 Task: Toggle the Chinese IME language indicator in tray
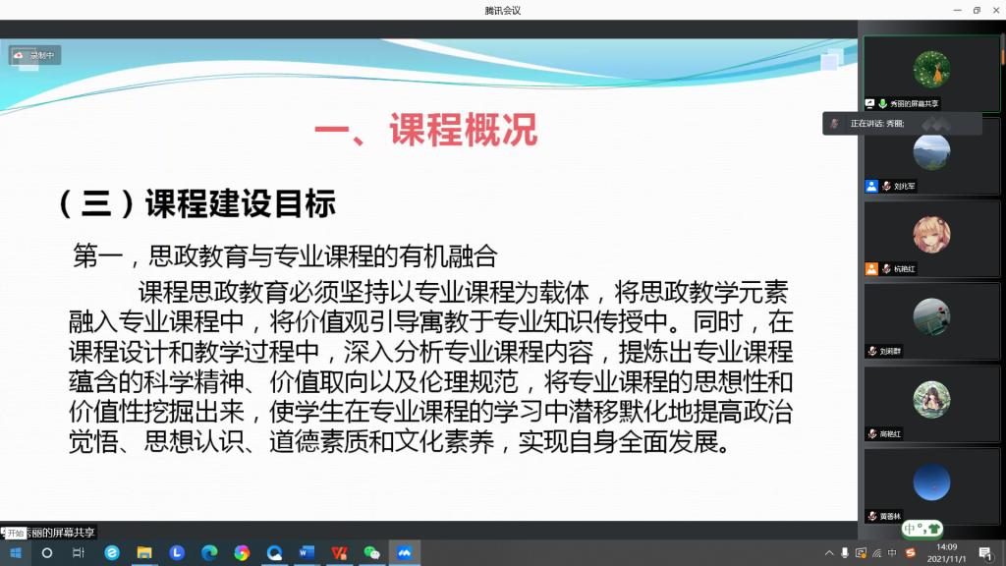[x=892, y=553]
